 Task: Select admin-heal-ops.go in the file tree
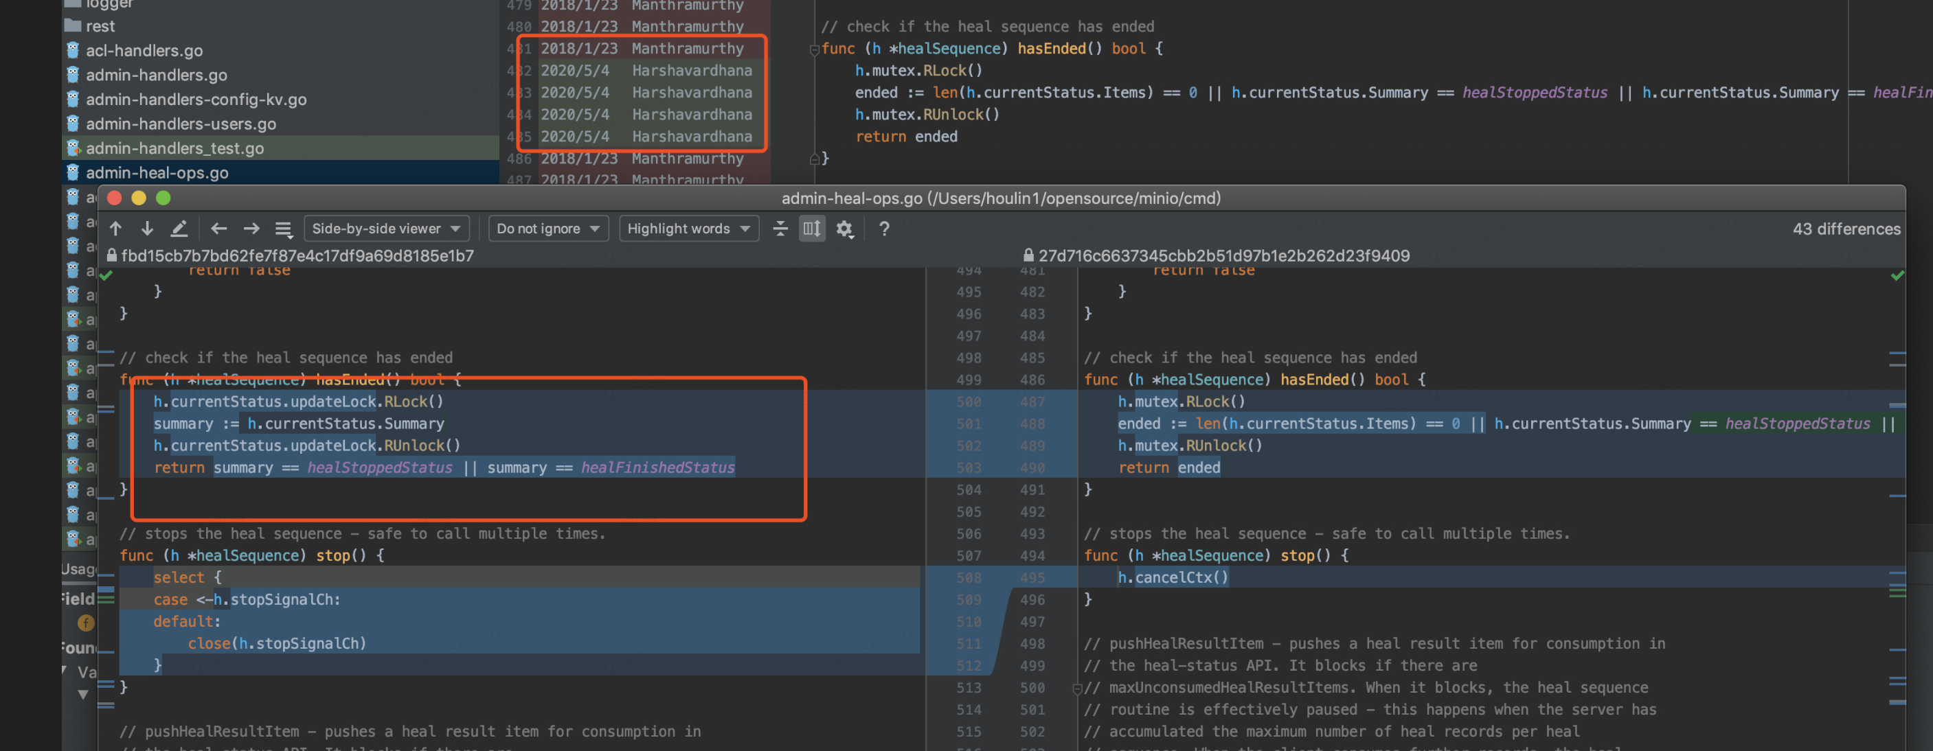157,172
